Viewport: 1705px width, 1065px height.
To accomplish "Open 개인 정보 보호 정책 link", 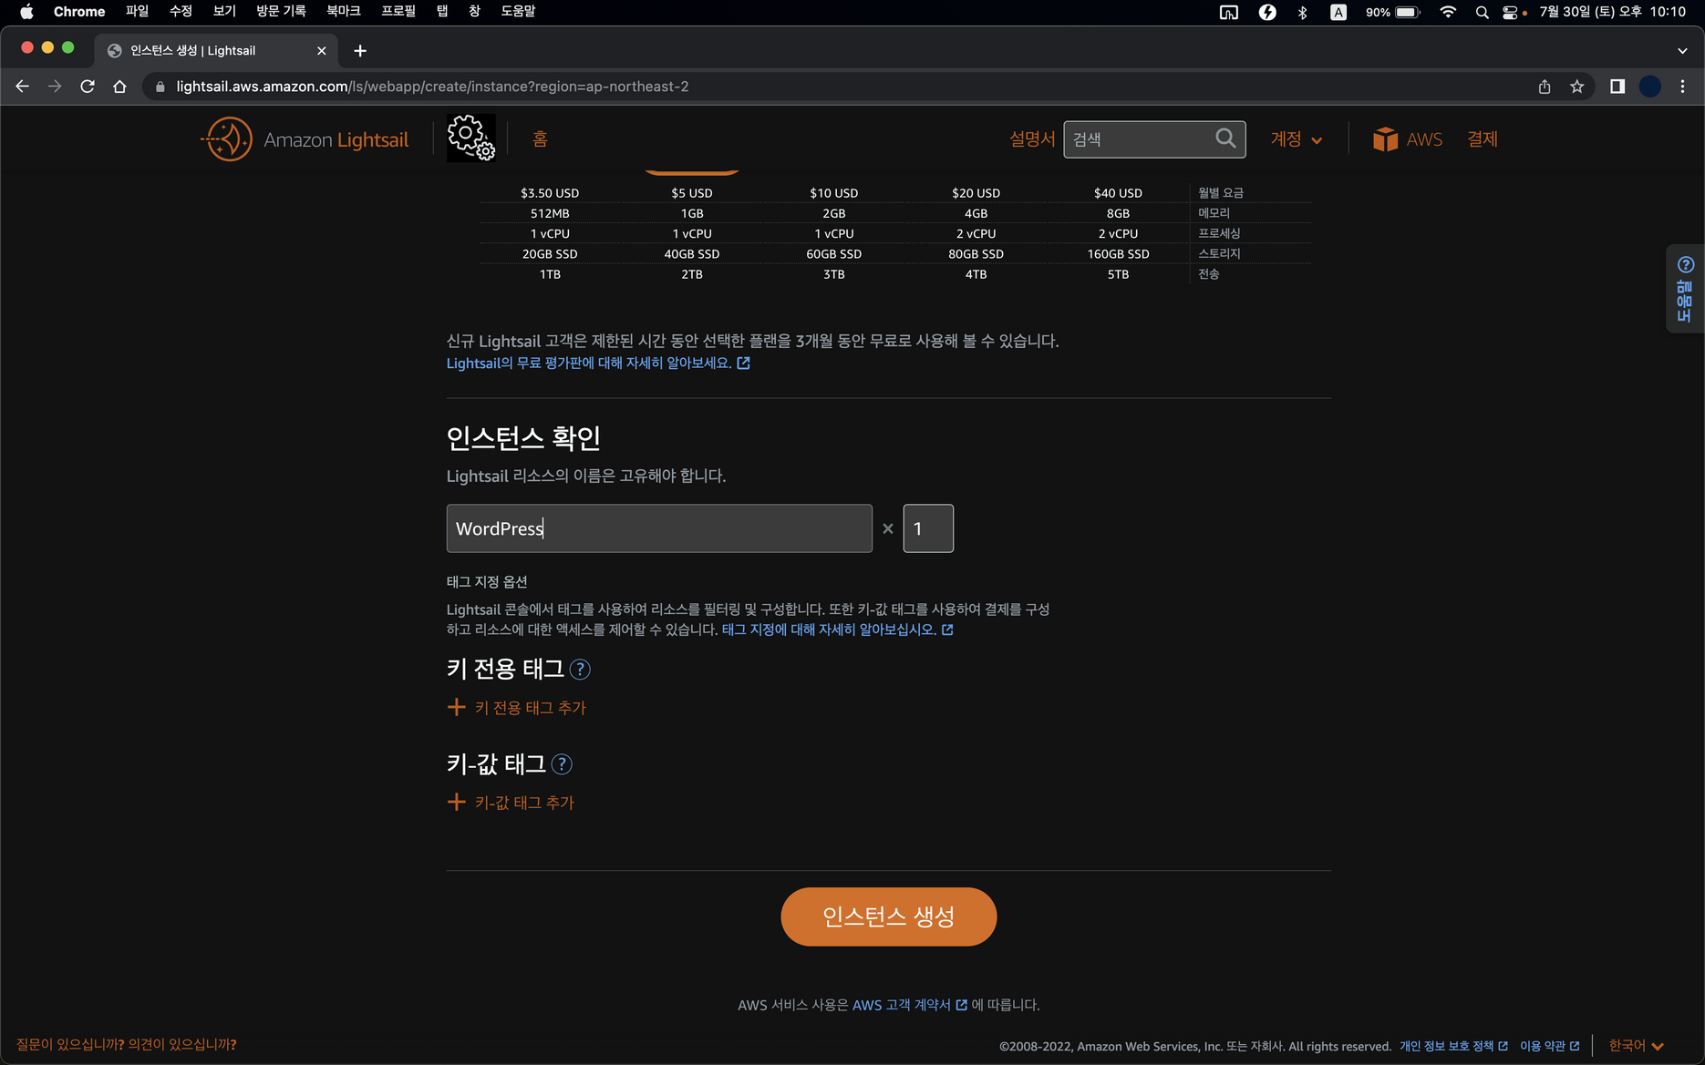I will click(1453, 1046).
